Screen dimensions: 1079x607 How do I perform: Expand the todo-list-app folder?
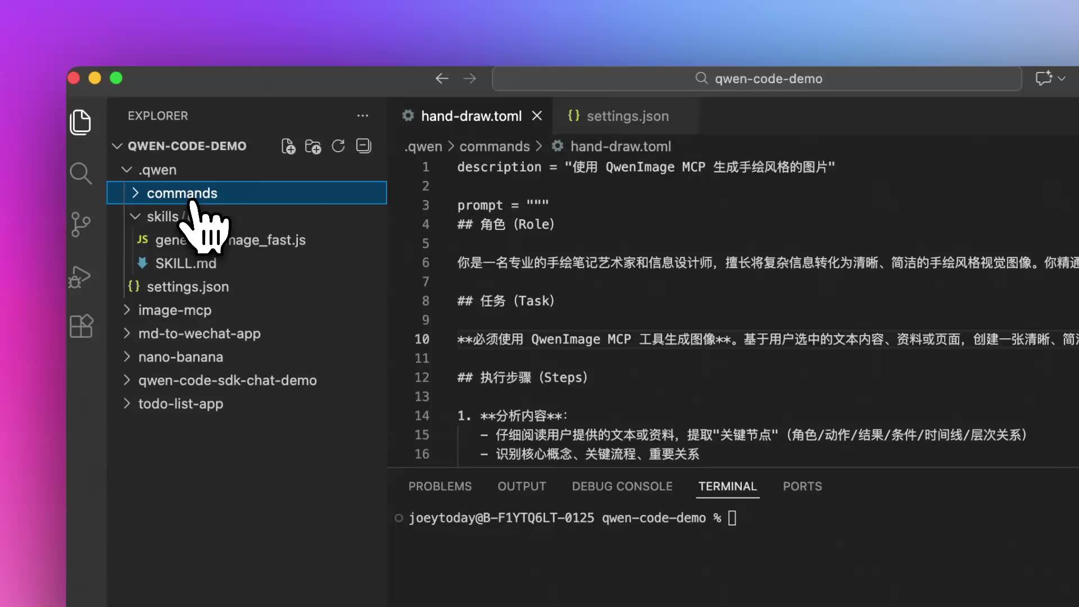point(180,404)
